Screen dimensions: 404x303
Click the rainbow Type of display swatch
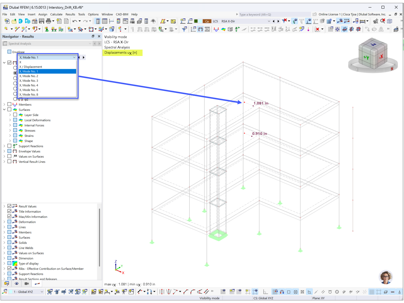click(x=15, y=263)
